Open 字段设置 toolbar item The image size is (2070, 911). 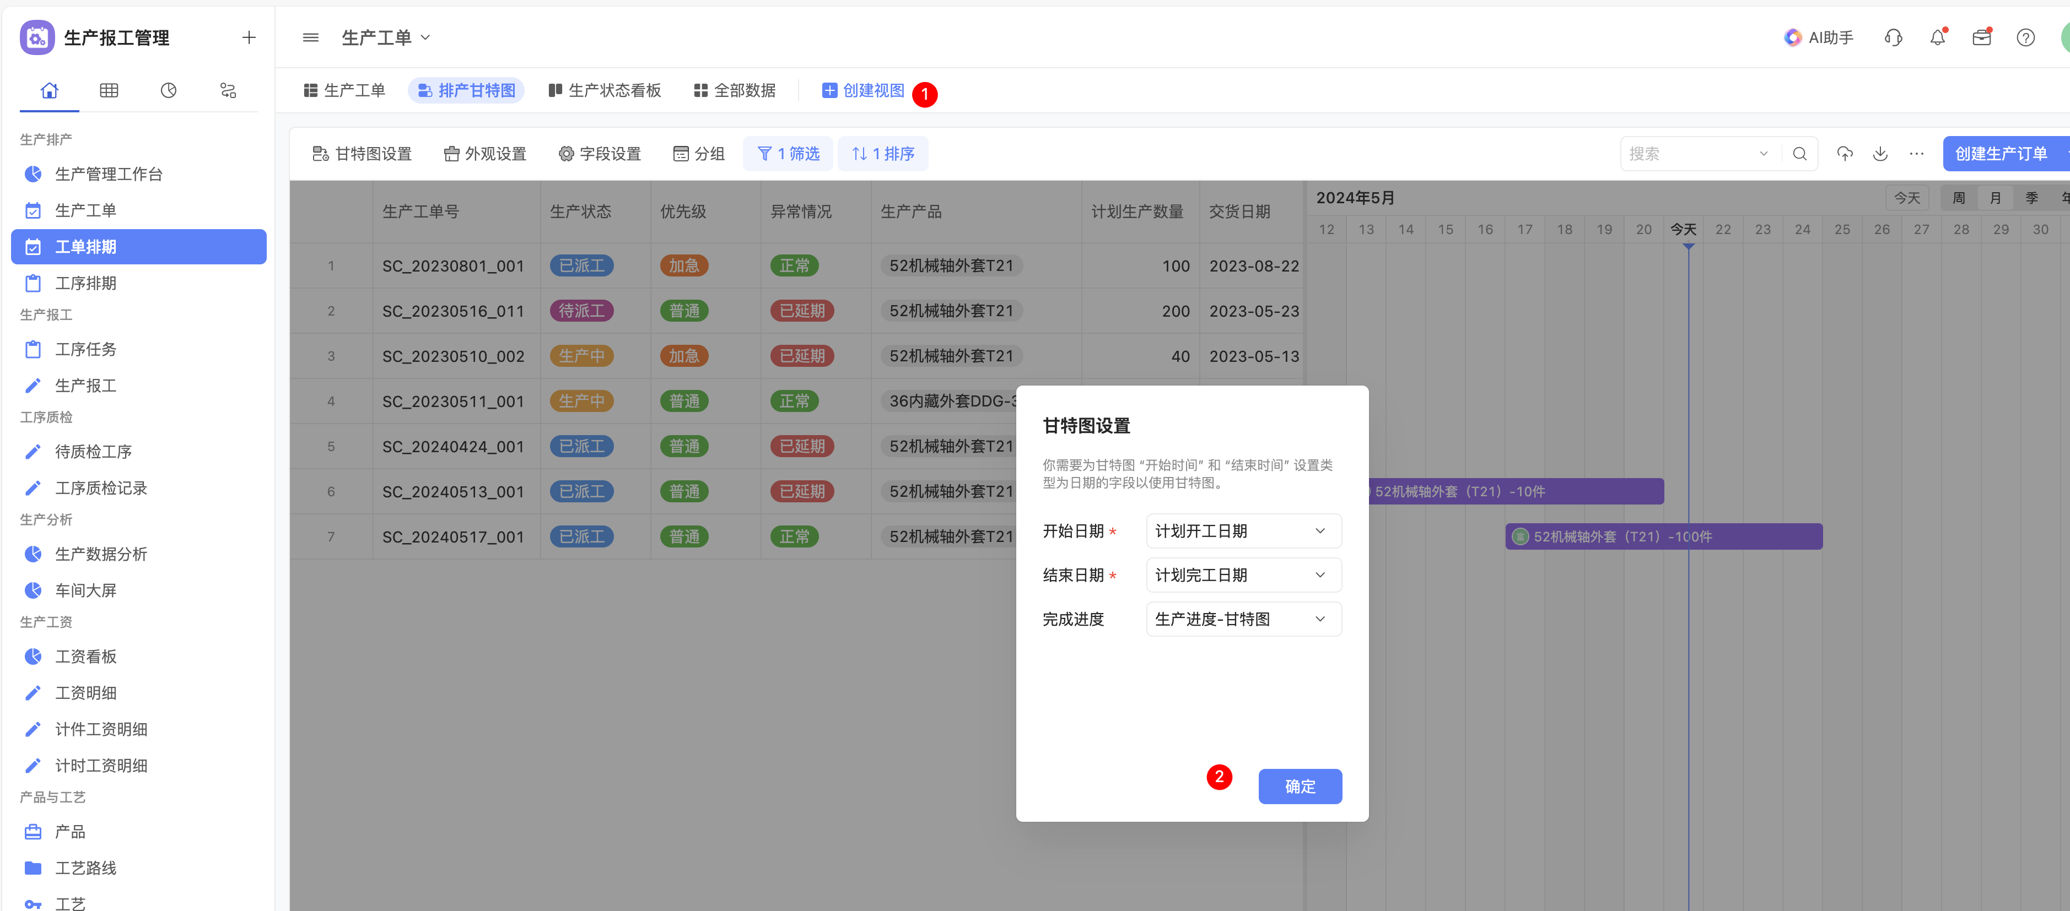pyautogui.click(x=600, y=154)
